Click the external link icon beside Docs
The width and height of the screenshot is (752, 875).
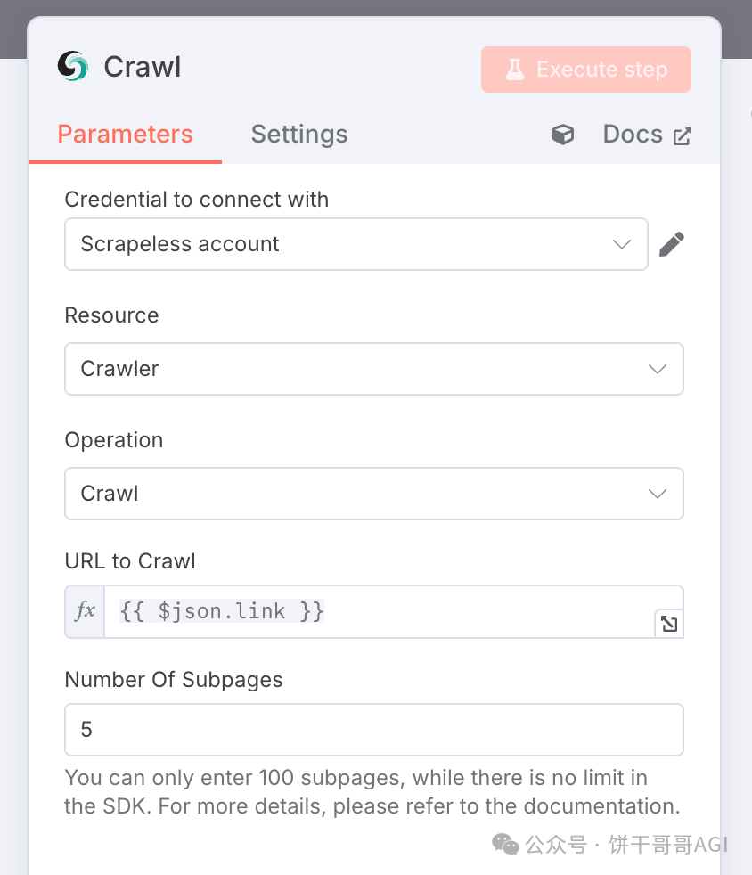click(x=682, y=136)
